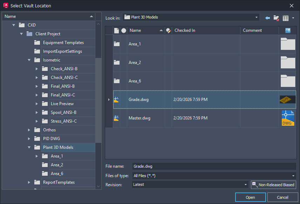Open the views layout icon
The height and width of the screenshot is (204, 300).
click(286, 18)
